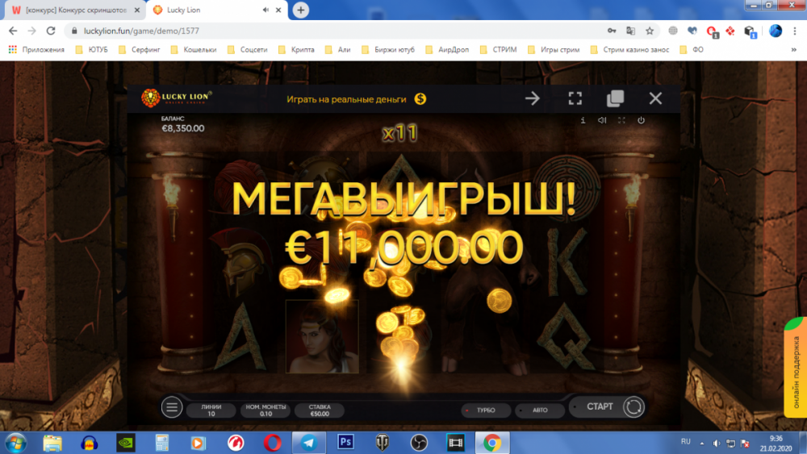Click the circular spin arrows icon

(x=633, y=407)
